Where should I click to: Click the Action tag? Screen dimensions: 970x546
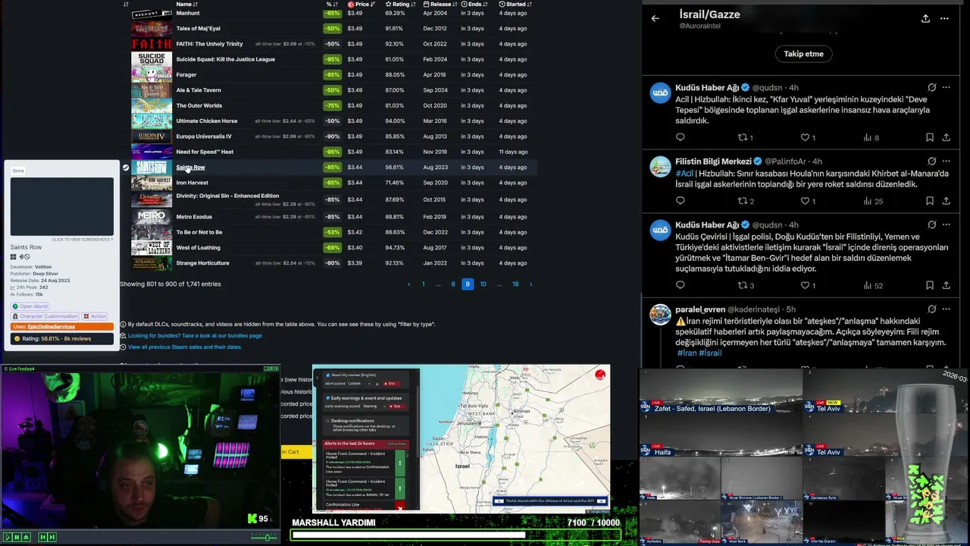(95, 316)
